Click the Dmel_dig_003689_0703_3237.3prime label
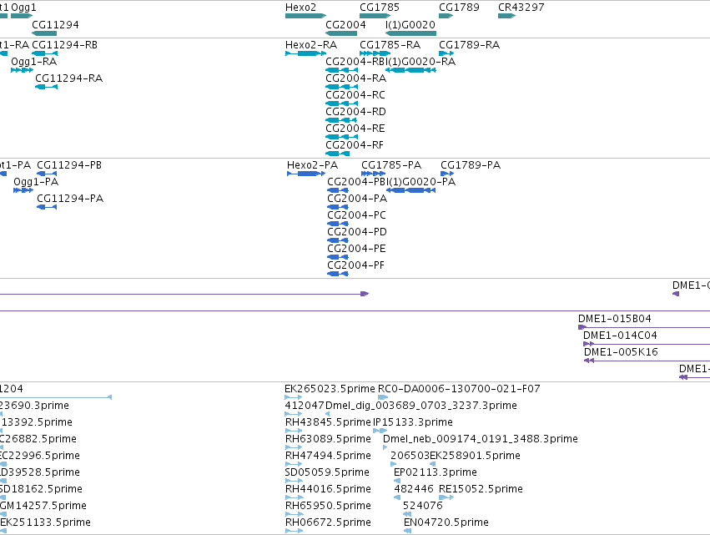710x535 pixels. (421, 406)
